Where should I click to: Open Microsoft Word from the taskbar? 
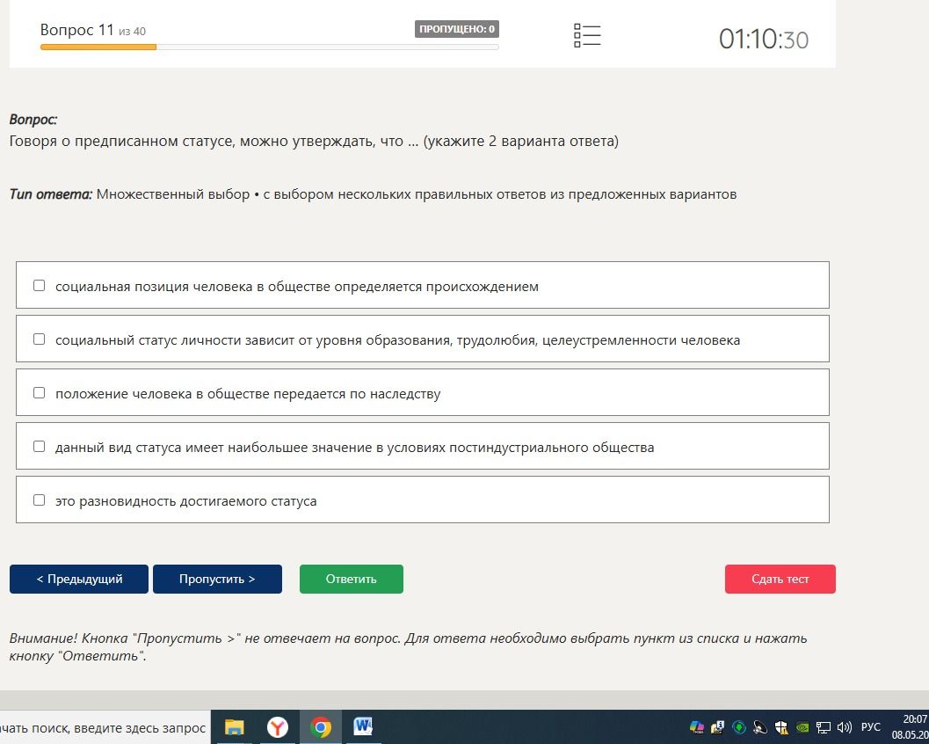pos(363,726)
